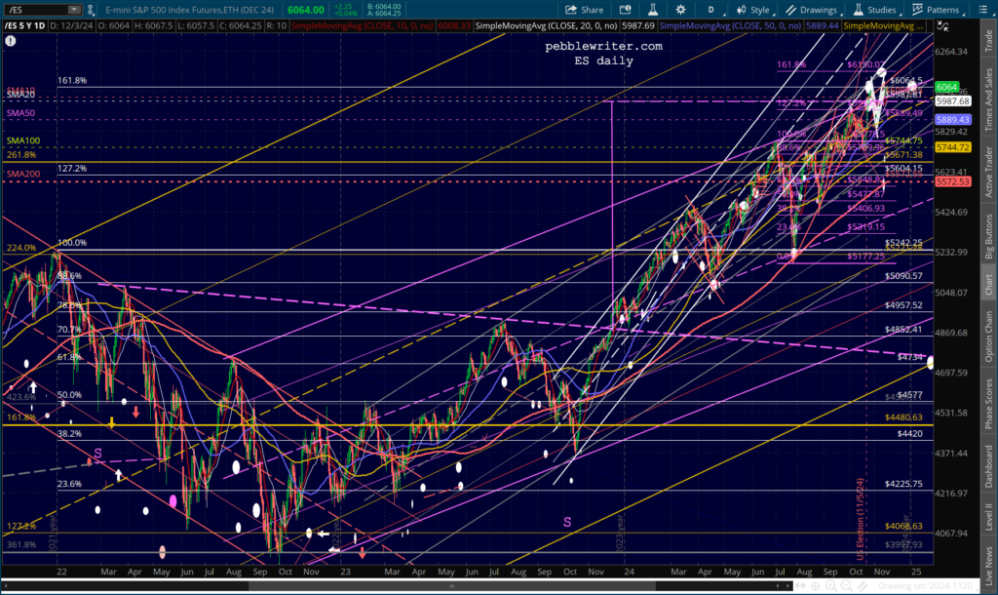Click SimpleMovingAvg (CLOSE, 20, 0, no) label

[546, 26]
